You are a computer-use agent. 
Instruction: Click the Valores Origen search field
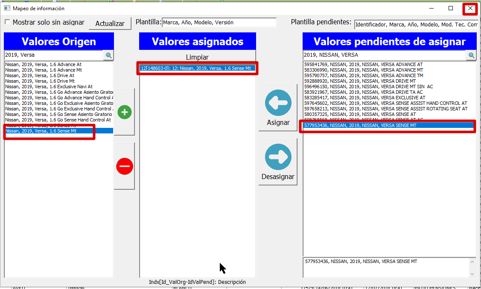pyautogui.click(x=53, y=55)
